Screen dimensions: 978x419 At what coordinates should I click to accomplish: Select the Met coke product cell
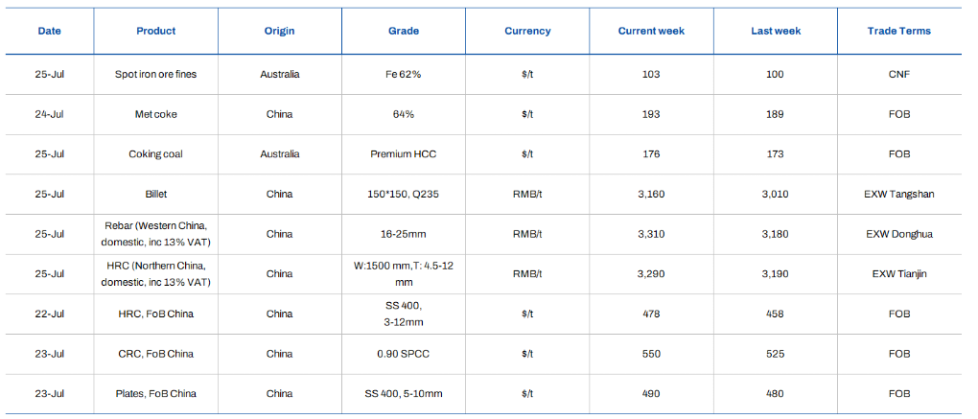pos(156,114)
